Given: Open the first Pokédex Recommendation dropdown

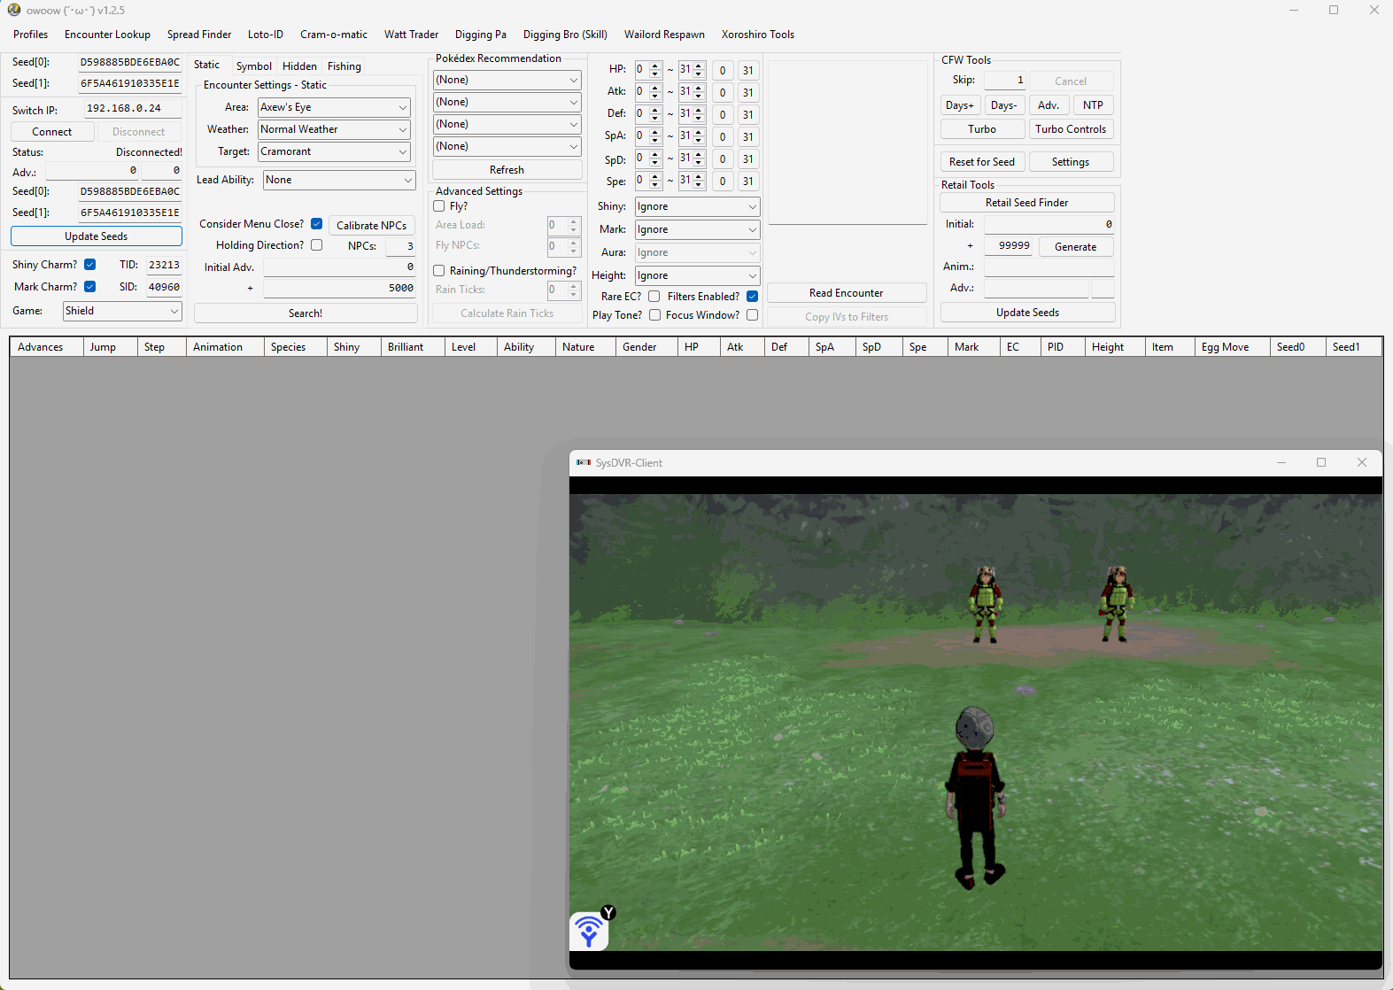Looking at the screenshot, I should click(x=507, y=80).
